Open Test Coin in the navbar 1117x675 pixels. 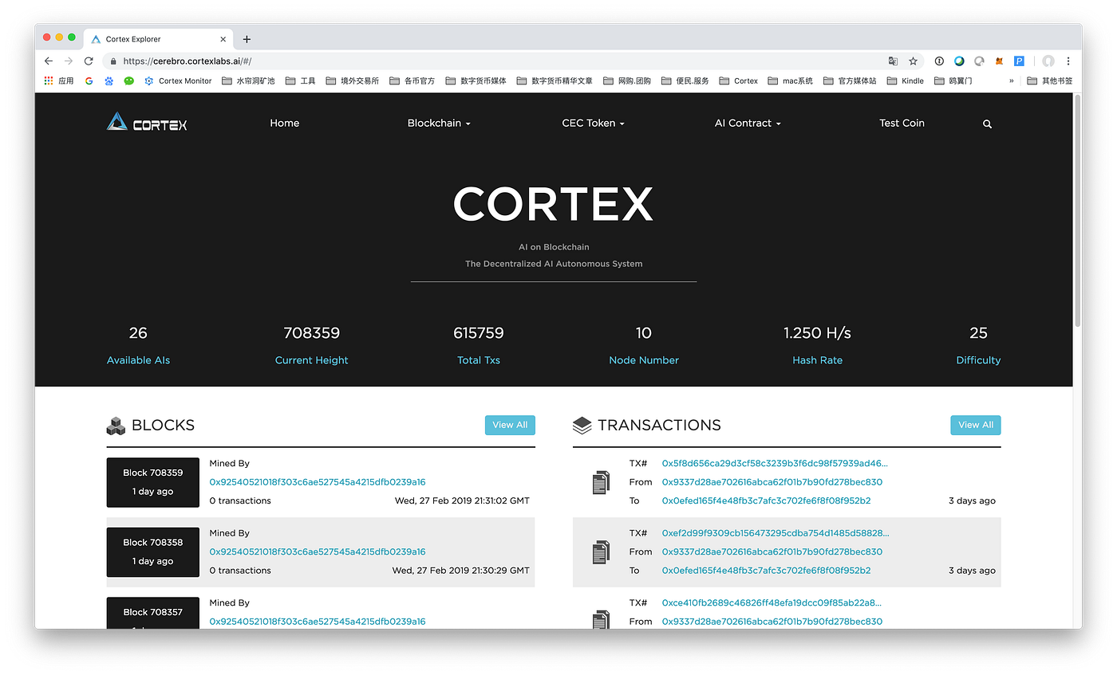(x=902, y=123)
